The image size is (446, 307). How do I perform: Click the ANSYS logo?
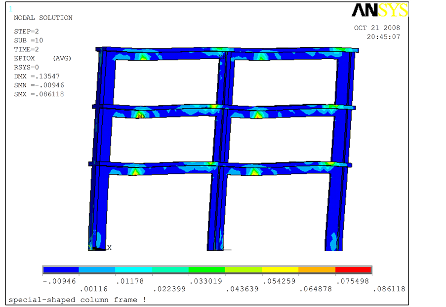coord(379,10)
